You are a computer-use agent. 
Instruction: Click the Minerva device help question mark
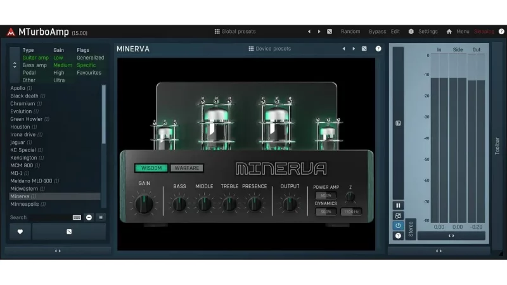(x=378, y=49)
